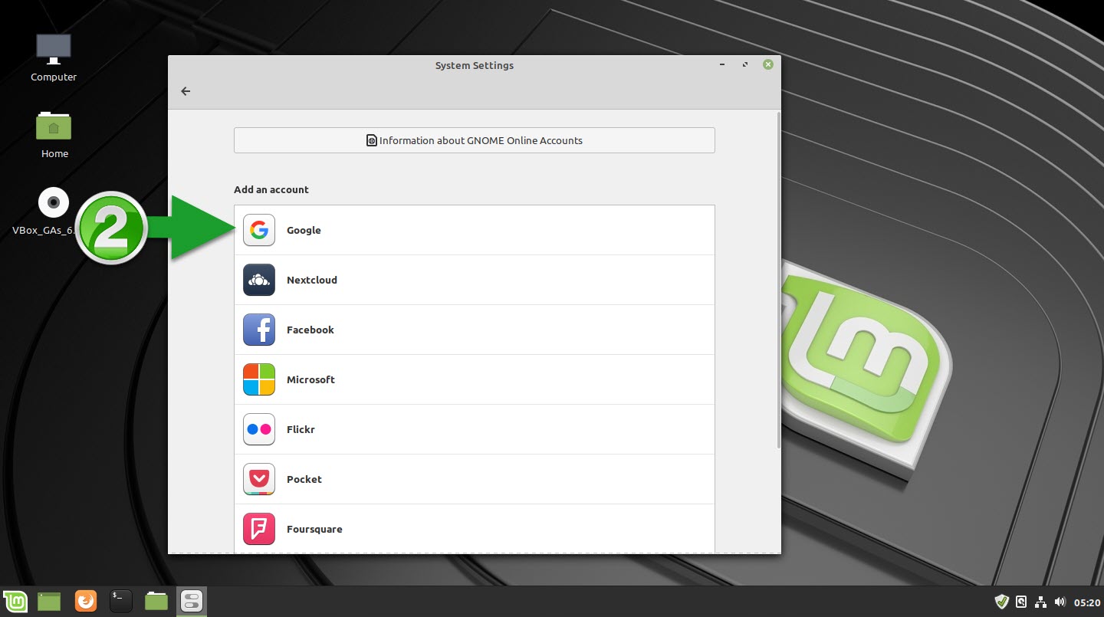Close the System Settings window
1104x617 pixels.
tap(768, 65)
